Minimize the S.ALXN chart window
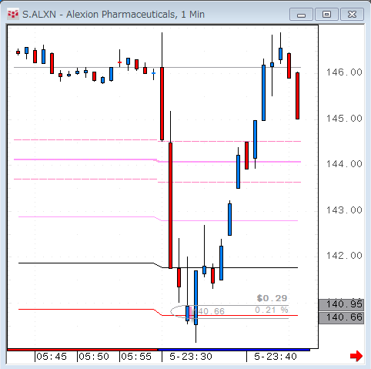This screenshot has height=369, width=371. pyautogui.click(x=301, y=14)
